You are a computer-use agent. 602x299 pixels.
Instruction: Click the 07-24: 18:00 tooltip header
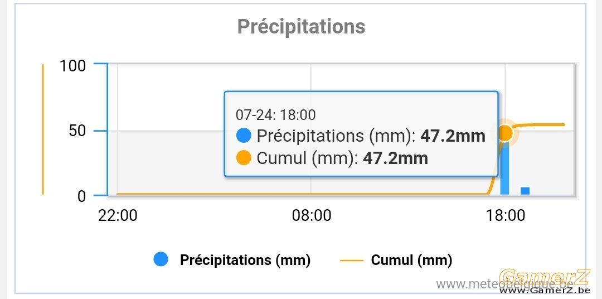point(275,114)
